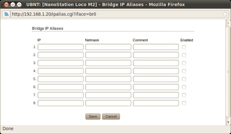Minimize the Firefox window
Screen dimensions: 231x134
pyautogui.click(x=13, y=5)
